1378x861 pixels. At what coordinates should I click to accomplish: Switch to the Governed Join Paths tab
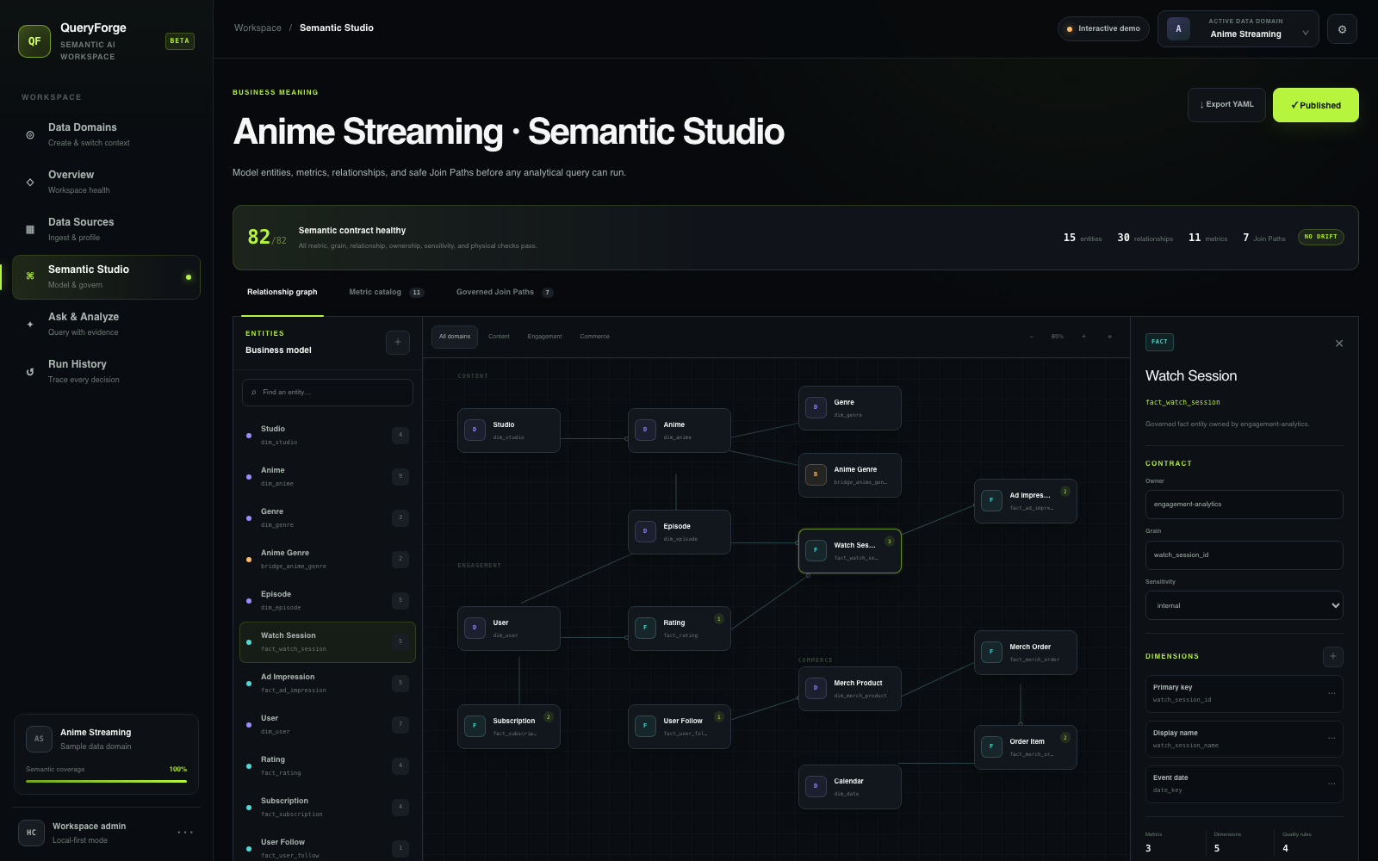[x=505, y=293]
